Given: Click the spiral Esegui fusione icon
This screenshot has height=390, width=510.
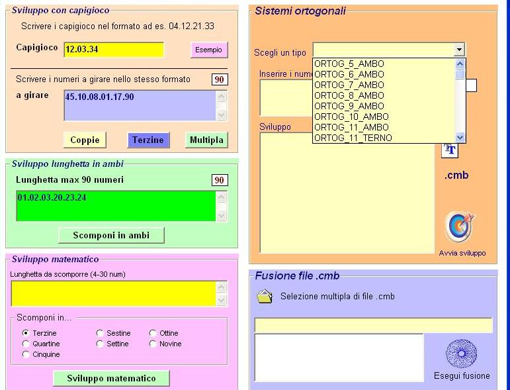Looking at the screenshot, I should (461, 353).
